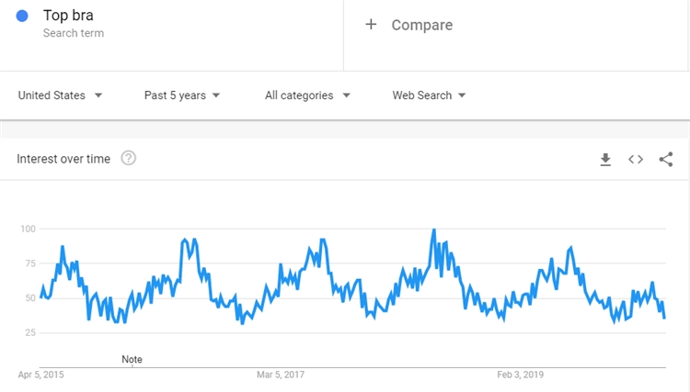690x392 pixels.
Task: Click the Compare button
Action: (421, 25)
